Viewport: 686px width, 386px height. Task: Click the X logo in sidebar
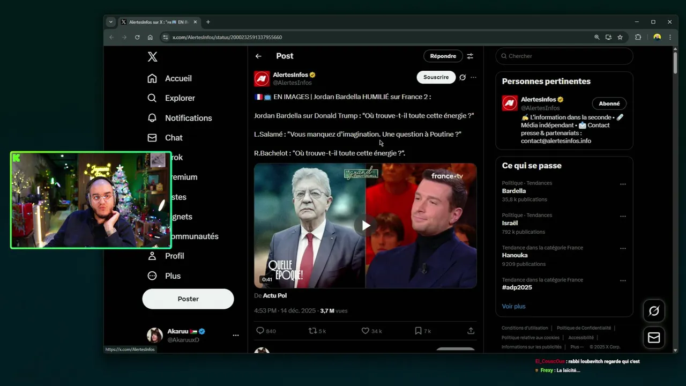pyautogui.click(x=152, y=57)
